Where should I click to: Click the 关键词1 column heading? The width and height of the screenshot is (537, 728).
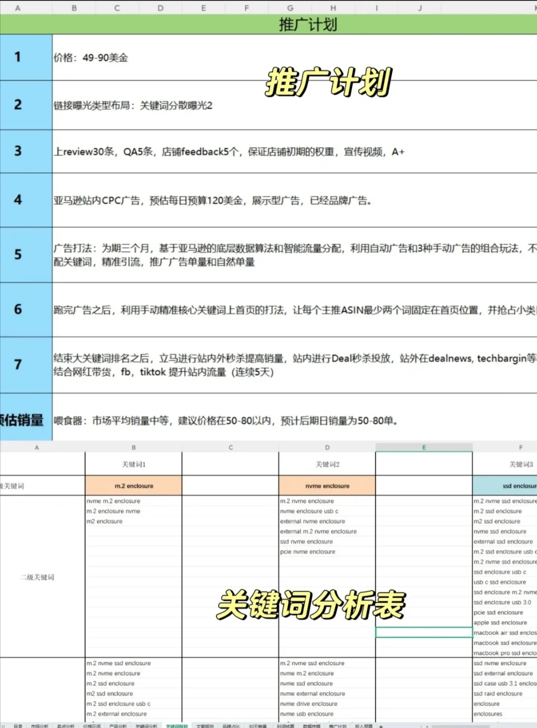(x=134, y=464)
